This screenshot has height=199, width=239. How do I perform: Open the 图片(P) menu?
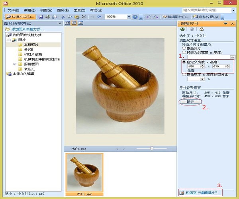63,10
